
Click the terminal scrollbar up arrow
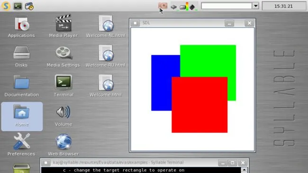click(x=244, y=170)
